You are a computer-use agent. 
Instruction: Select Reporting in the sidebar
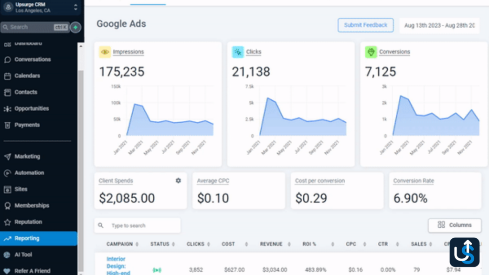click(39, 238)
